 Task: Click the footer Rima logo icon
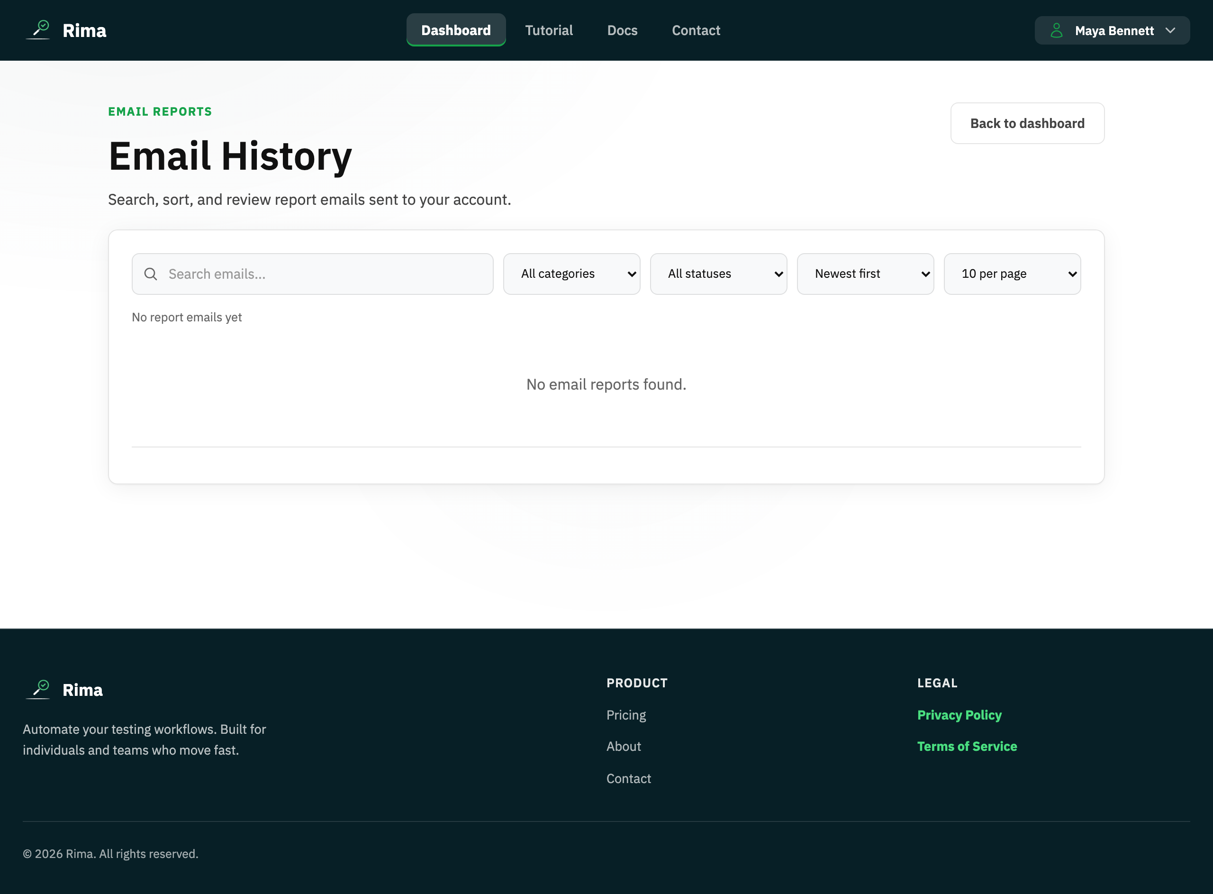point(38,689)
